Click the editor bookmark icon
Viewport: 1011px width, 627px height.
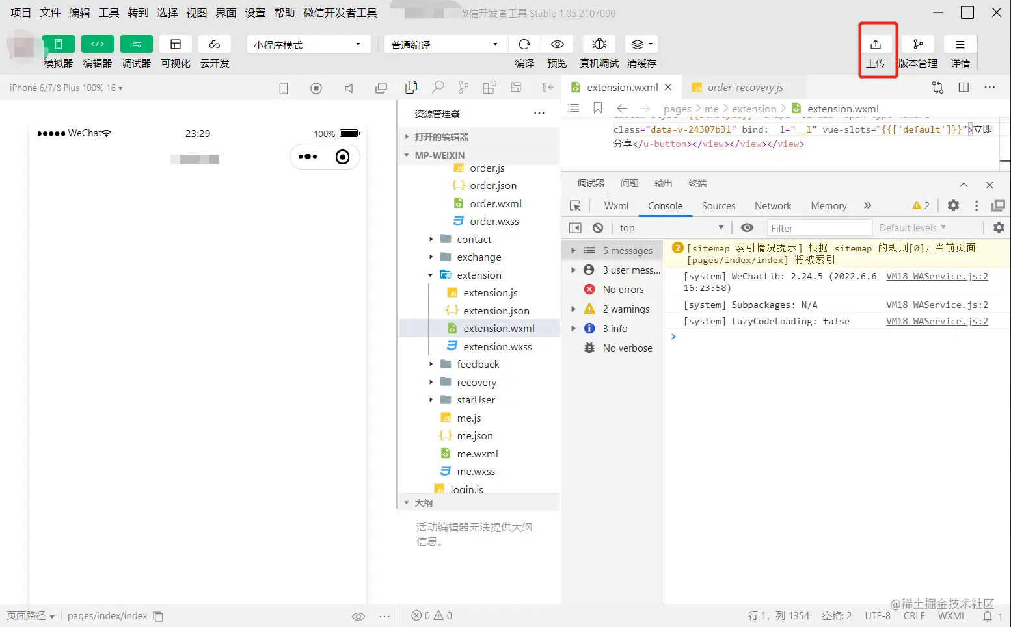(x=598, y=108)
